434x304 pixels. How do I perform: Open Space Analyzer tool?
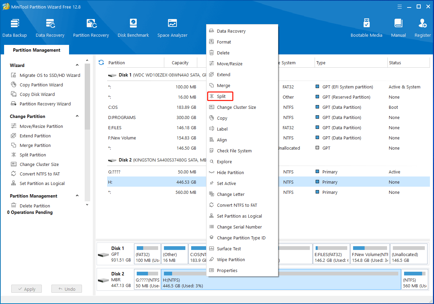(172, 23)
